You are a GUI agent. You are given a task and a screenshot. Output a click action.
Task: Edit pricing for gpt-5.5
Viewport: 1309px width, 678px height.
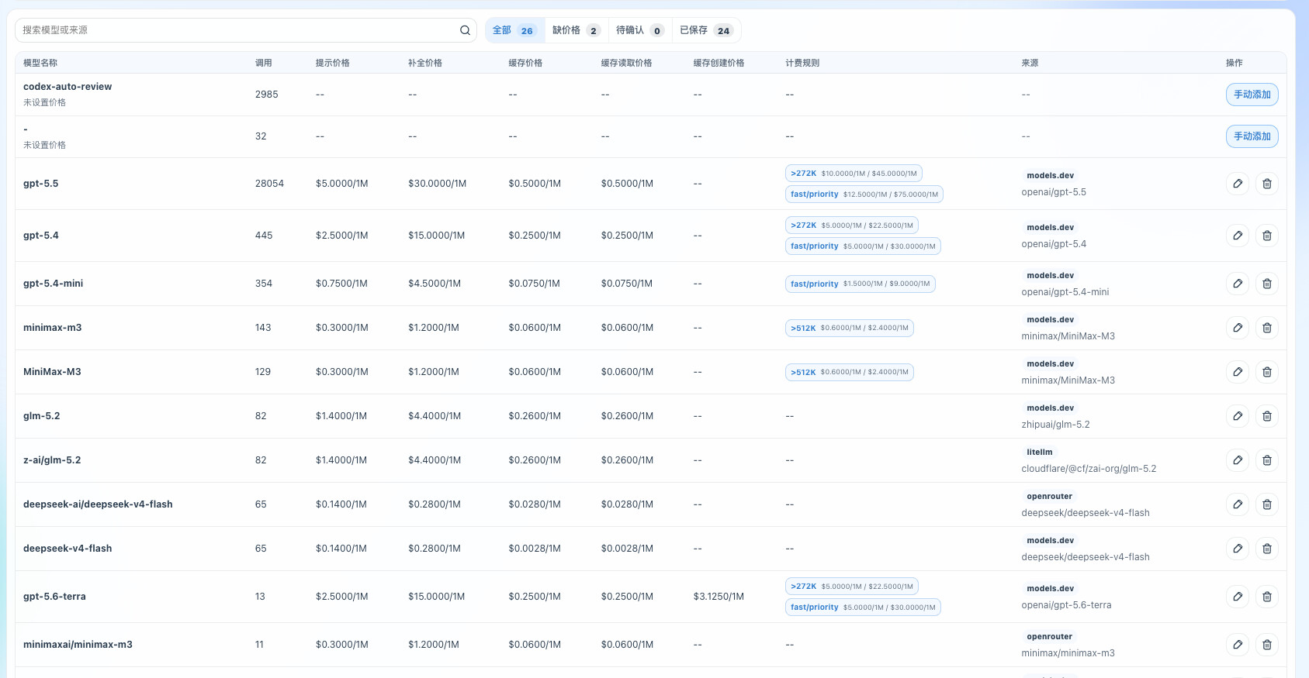coord(1238,184)
